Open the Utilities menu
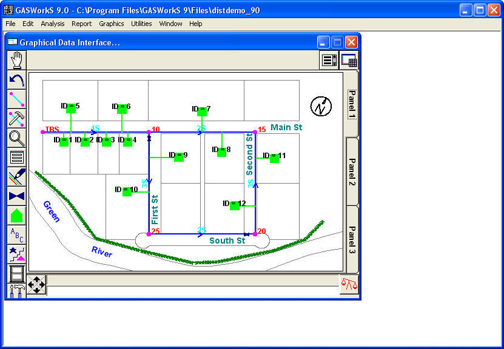 141,24
